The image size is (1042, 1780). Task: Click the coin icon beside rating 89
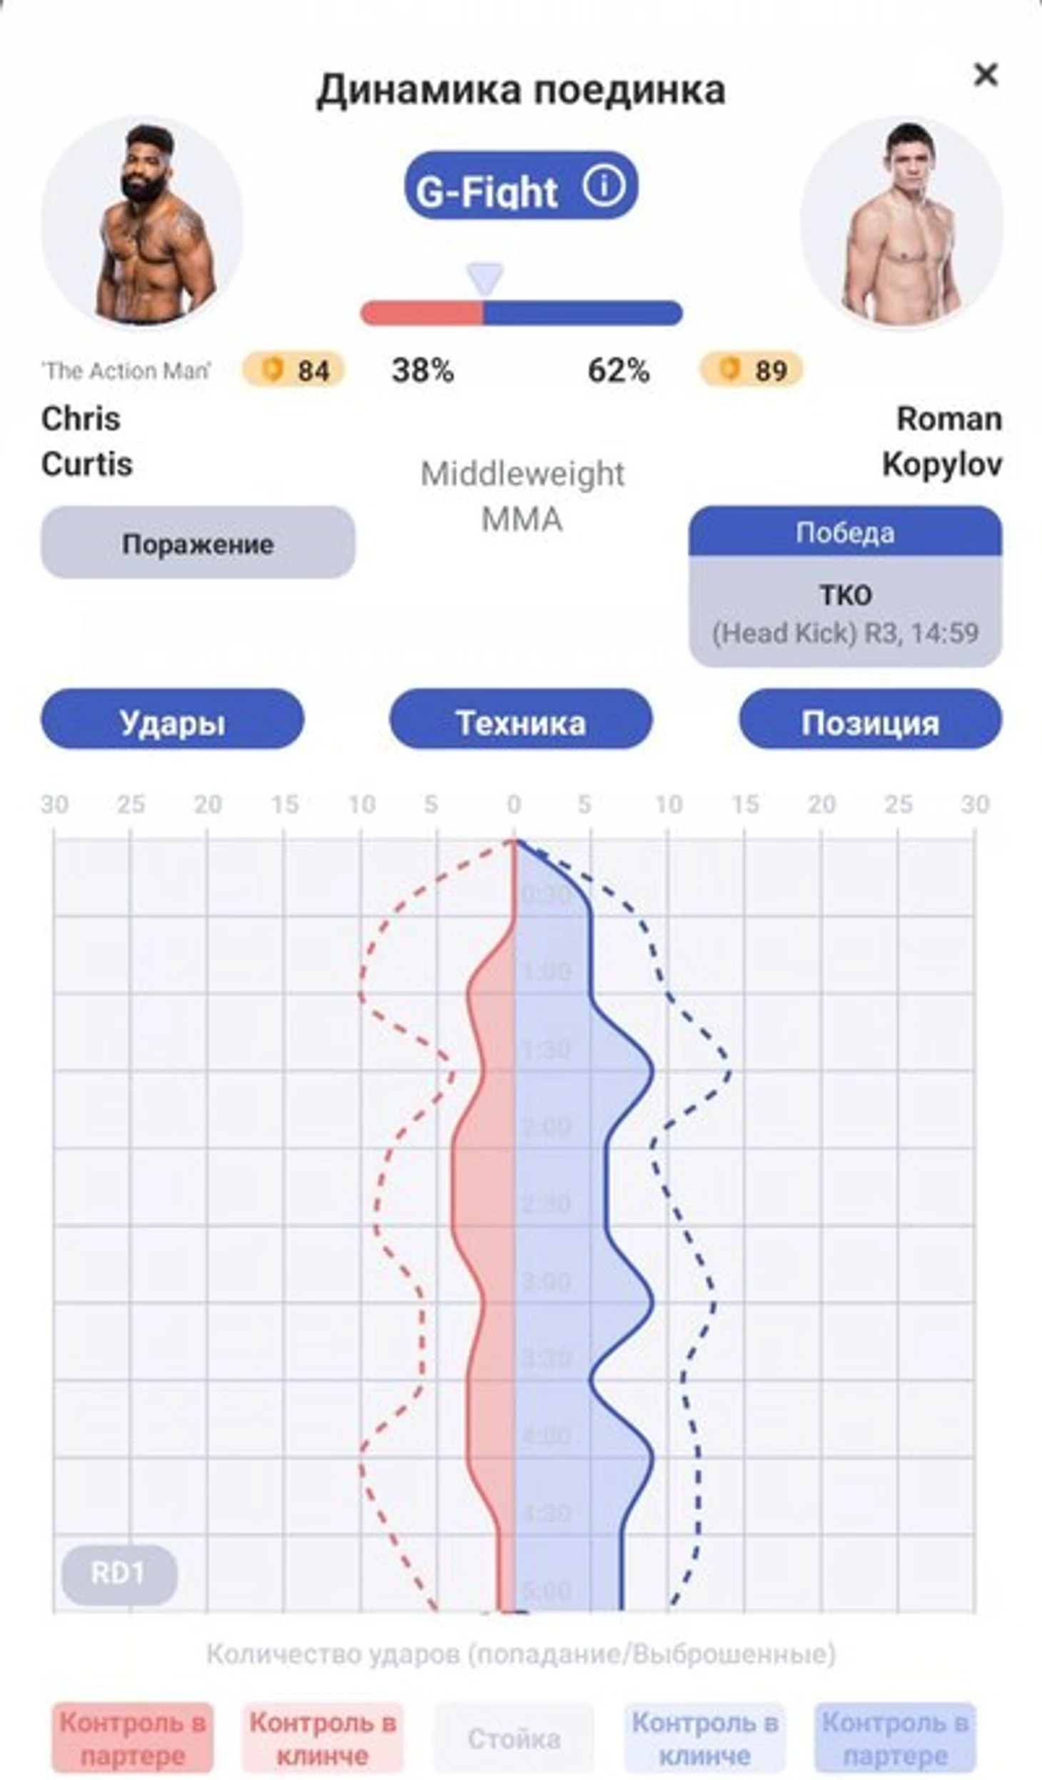pos(729,370)
